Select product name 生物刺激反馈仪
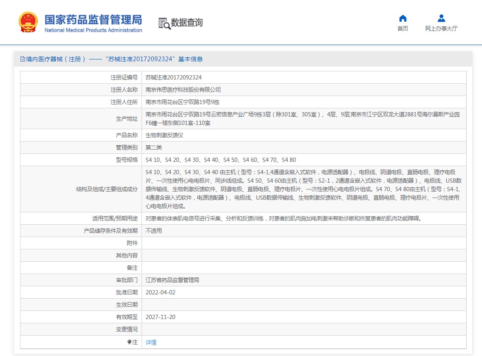The image size is (482, 356). 164,135
